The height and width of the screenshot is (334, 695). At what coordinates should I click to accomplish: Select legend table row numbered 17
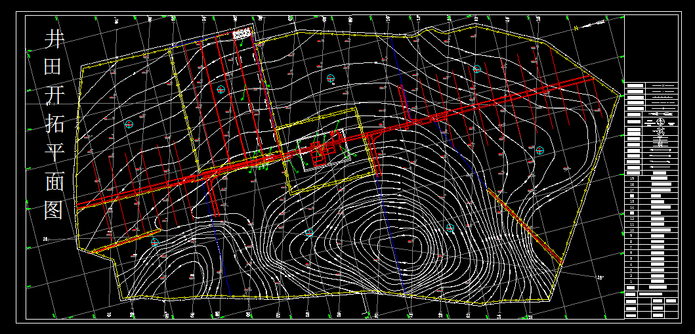tap(652, 190)
